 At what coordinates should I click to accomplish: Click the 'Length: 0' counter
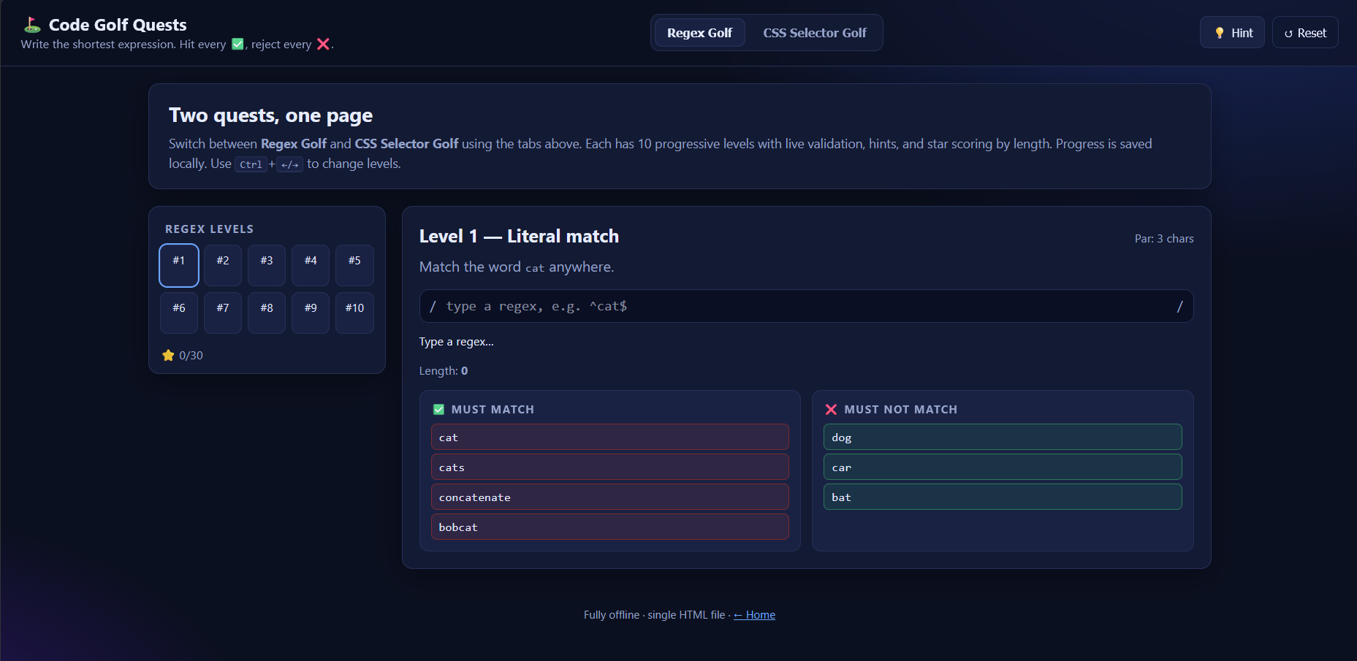point(444,371)
